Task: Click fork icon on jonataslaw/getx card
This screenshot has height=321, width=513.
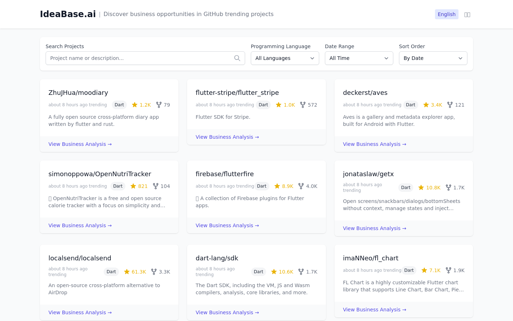Action: [449, 188]
